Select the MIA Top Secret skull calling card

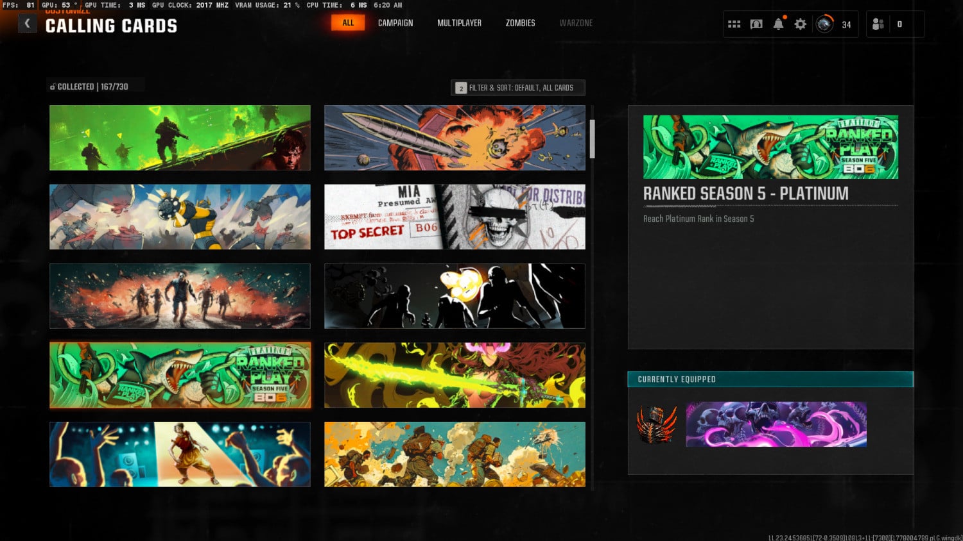click(455, 217)
